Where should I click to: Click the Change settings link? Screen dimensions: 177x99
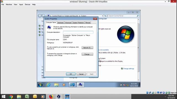tap(128, 68)
